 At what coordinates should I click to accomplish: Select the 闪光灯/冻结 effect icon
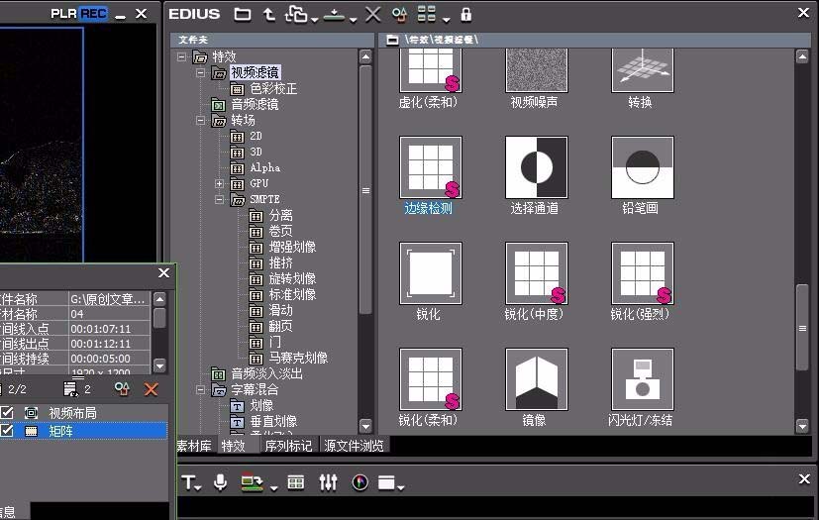pos(643,379)
